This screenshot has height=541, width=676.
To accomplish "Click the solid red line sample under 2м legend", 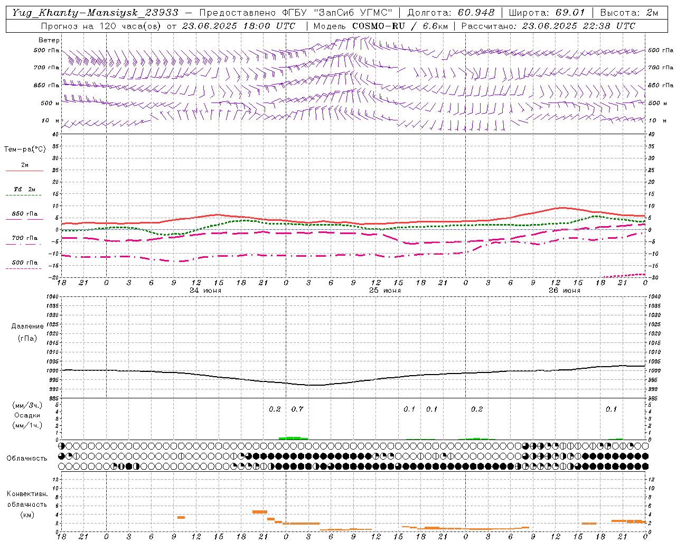I will pyautogui.click(x=24, y=171).
